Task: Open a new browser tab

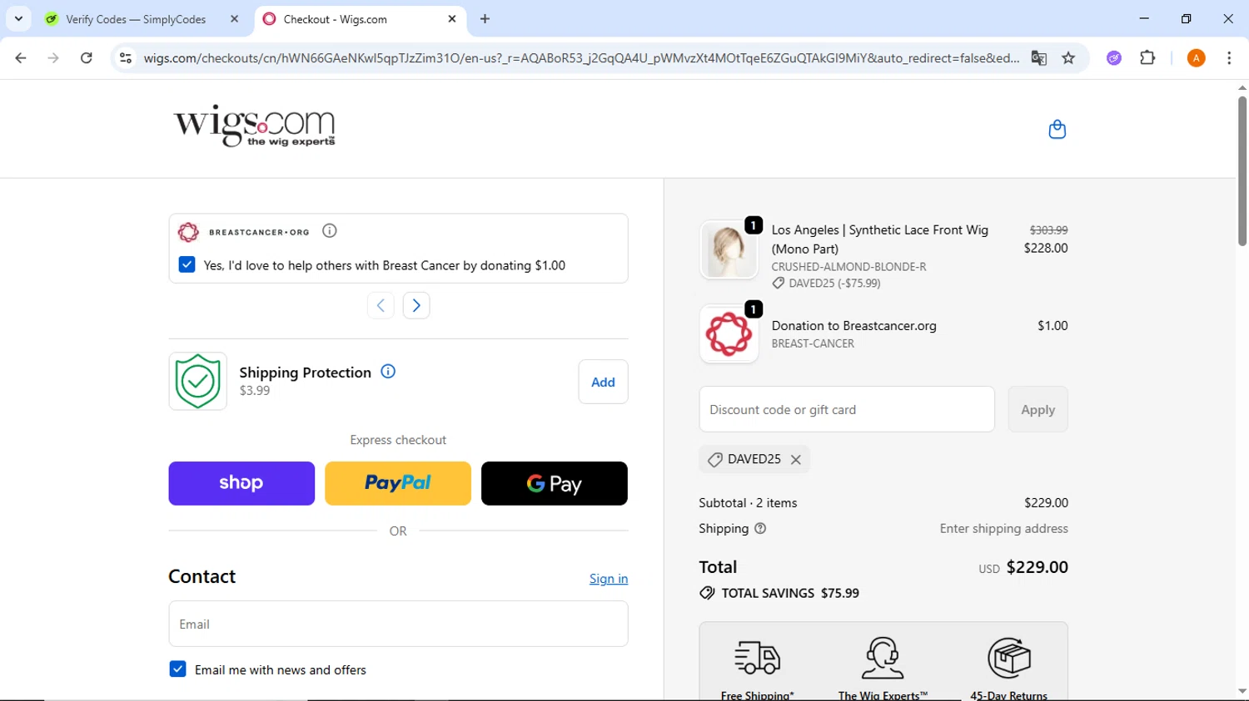Action: [485, 19]
